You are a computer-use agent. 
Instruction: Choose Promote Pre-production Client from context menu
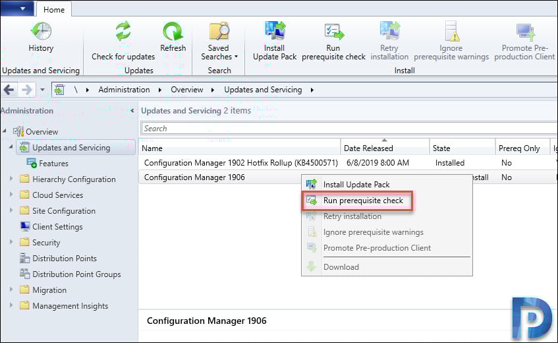click(387, 248)
